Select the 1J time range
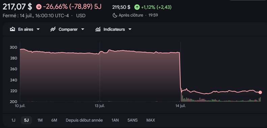 coord(13,120)
